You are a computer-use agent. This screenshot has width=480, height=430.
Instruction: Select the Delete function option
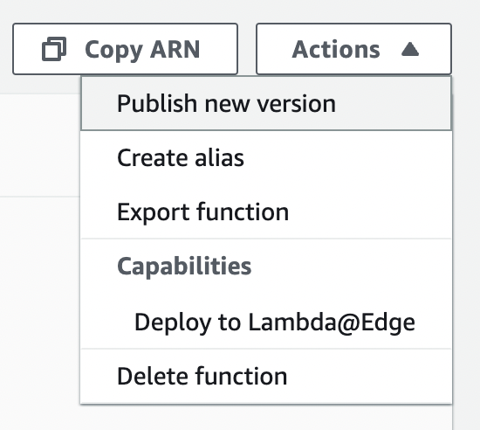click(266, 376)
